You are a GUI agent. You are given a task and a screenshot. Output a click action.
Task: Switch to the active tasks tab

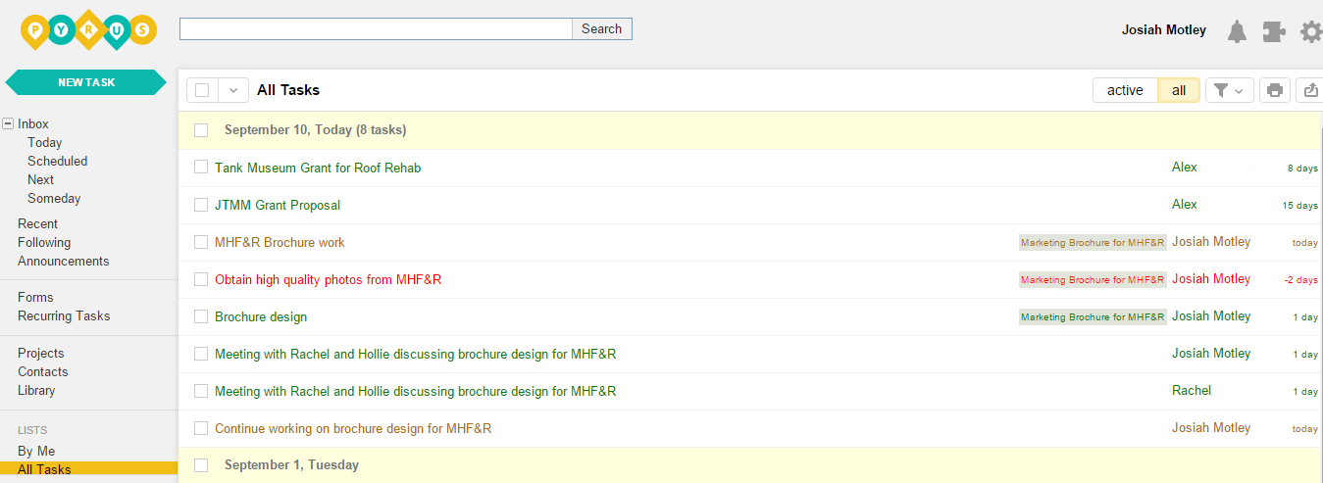[x=1125, y=90]
